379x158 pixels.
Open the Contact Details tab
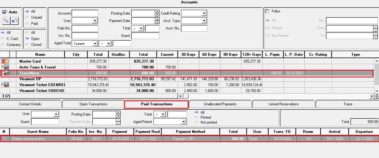(30, 104)
